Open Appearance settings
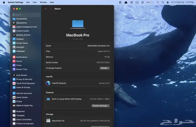 20,23
